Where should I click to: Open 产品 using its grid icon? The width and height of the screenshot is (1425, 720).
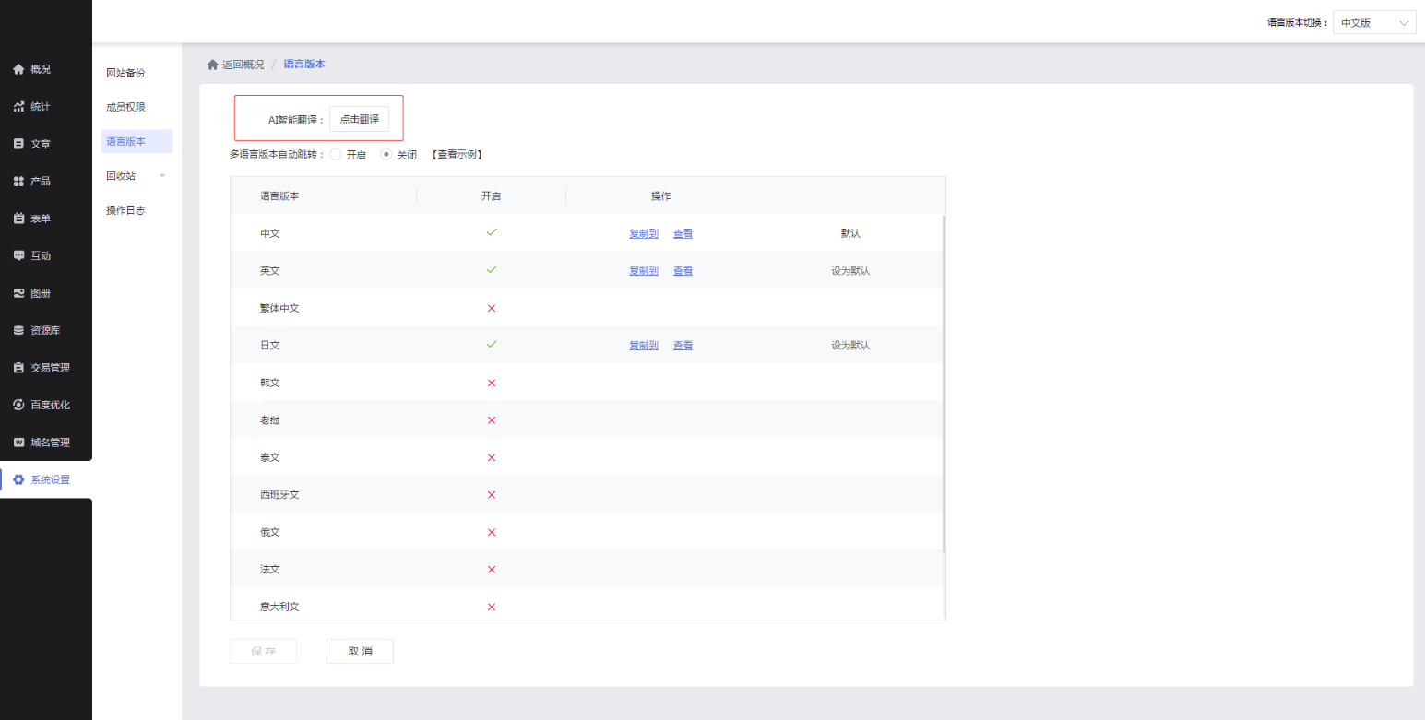tap(18, 182)
